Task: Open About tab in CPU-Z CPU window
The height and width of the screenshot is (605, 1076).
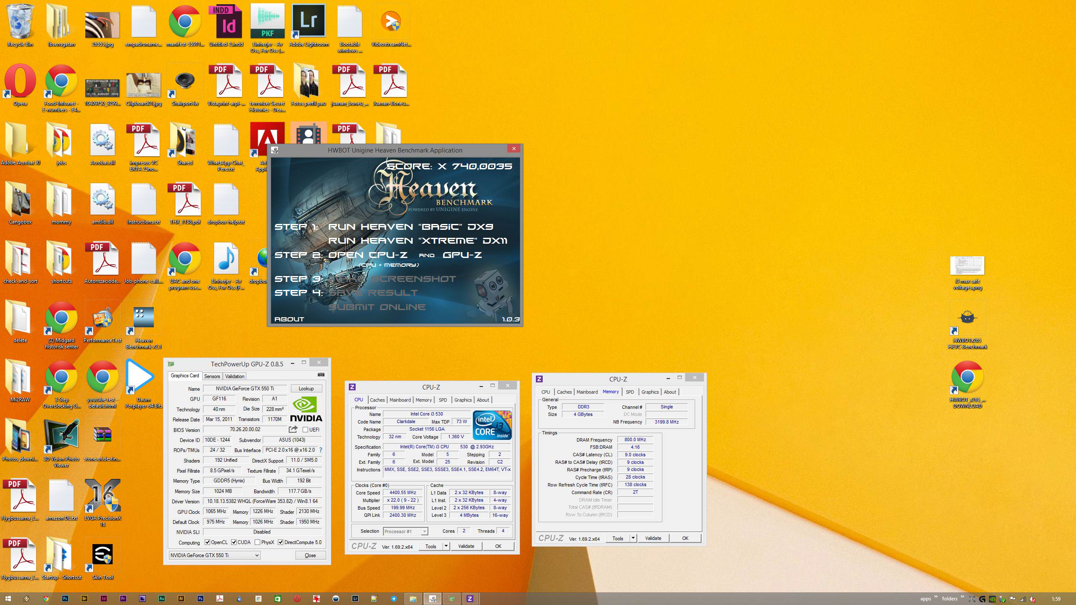Action: point(483,400)
